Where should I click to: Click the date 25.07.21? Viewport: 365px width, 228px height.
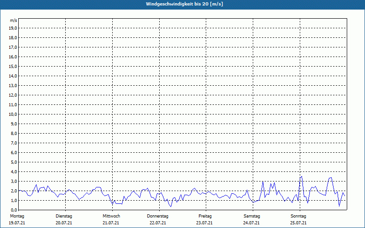point(298,223)
